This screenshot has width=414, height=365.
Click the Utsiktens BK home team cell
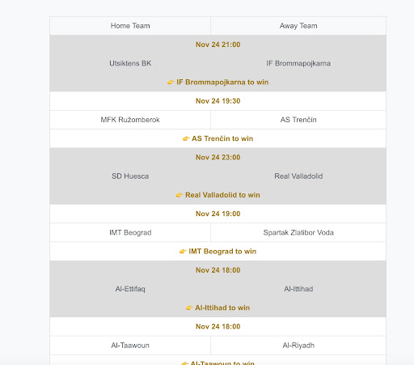tap(130, 63)
